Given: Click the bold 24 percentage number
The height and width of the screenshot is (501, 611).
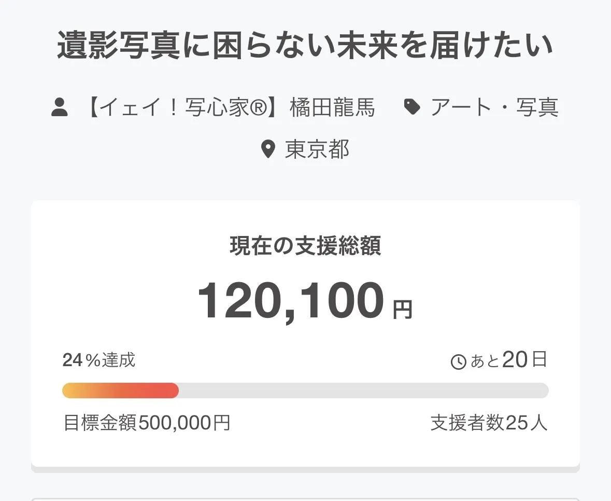Looking at the screenshot, I should (73, 360).
